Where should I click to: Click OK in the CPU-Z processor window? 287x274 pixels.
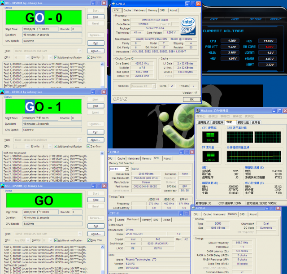pyautogui.click(x=191, y=100)
